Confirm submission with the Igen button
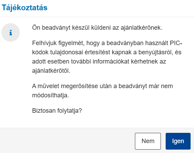 click(x=178, y=141)
